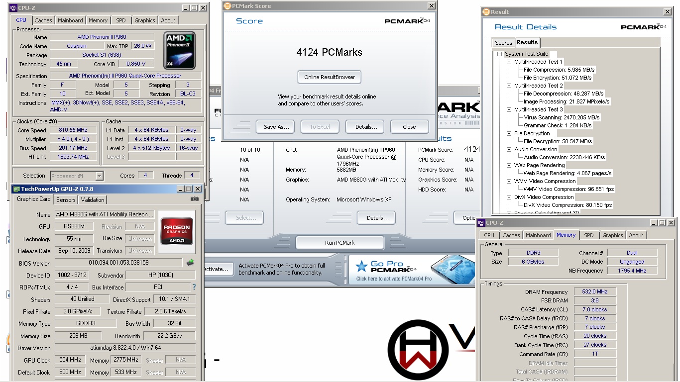The height and width of the screenshot is (382, 680).
Task: Collapse the Web Page Rendering tree node
Action: tap(509, 165)
